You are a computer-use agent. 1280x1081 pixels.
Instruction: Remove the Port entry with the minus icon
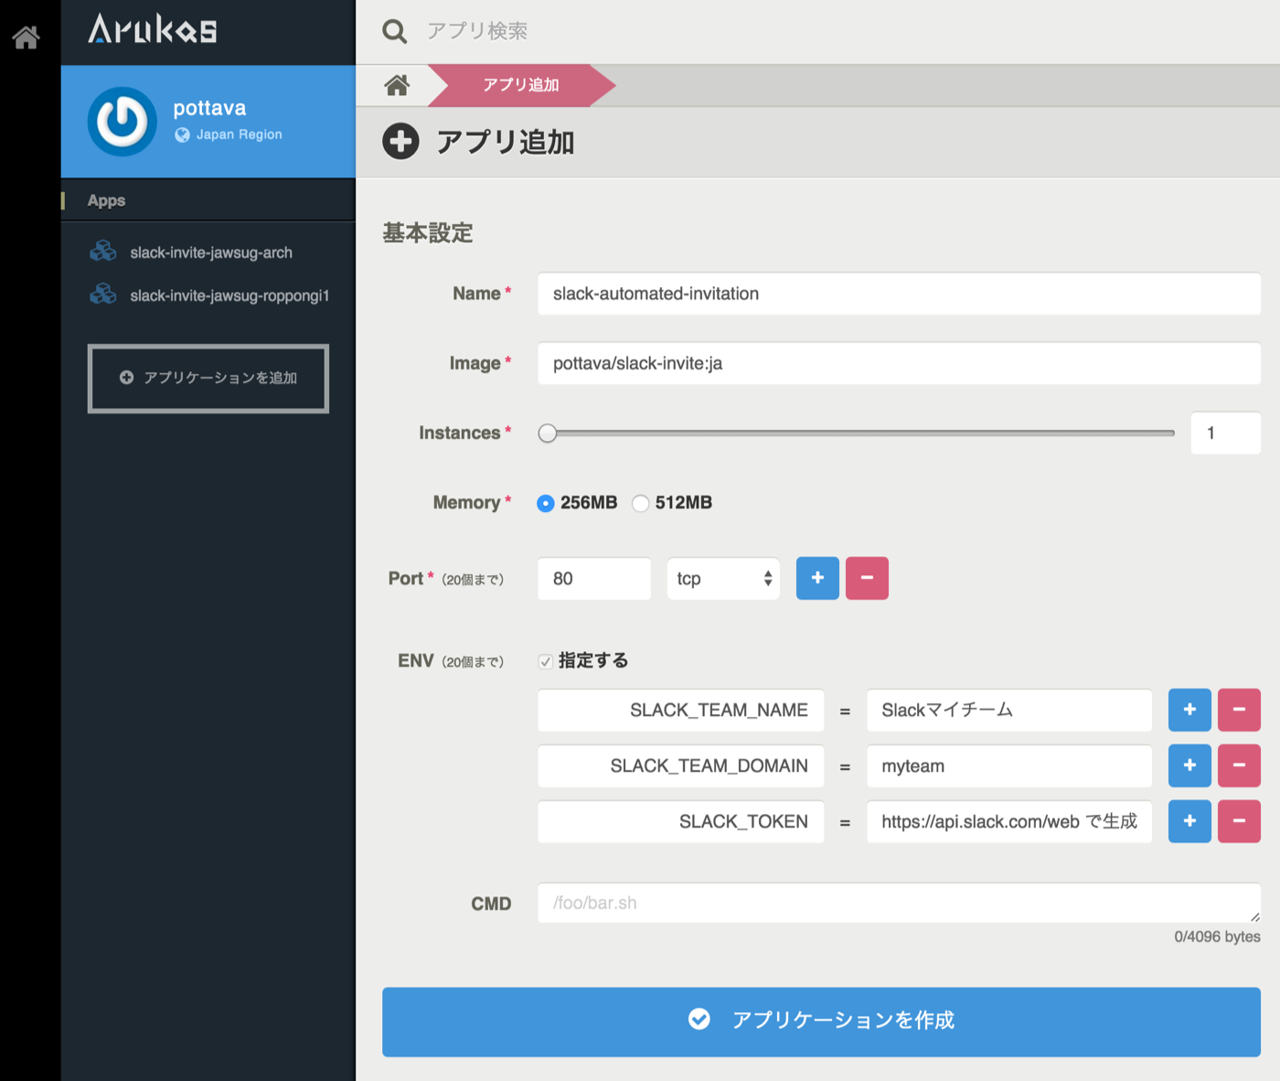coord(867,578)
